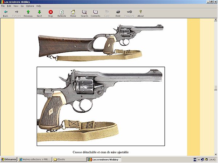The height and width of the screenshot is (163, 218).
Task: Open the Edit menu
Action: coord(9,6)
